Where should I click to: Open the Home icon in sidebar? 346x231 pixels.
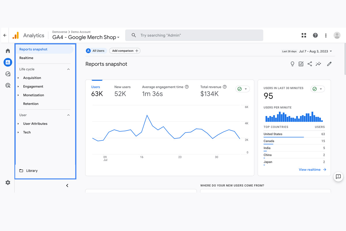[8, 51]
